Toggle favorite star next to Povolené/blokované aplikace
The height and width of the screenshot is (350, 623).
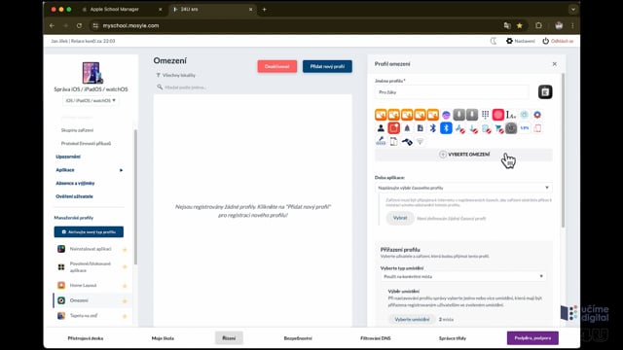point(125,267)
